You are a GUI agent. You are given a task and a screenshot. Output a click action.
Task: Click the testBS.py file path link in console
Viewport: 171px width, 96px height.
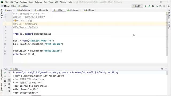pyautogui.click(x=95, y=73)
